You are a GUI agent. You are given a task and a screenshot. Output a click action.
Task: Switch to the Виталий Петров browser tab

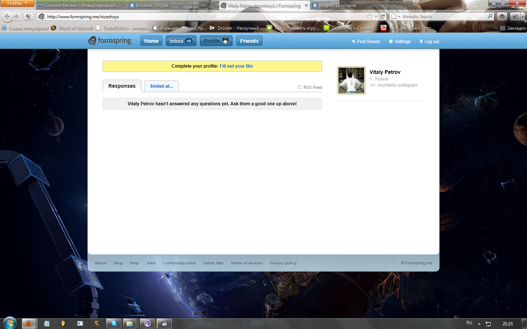point(173,5)
